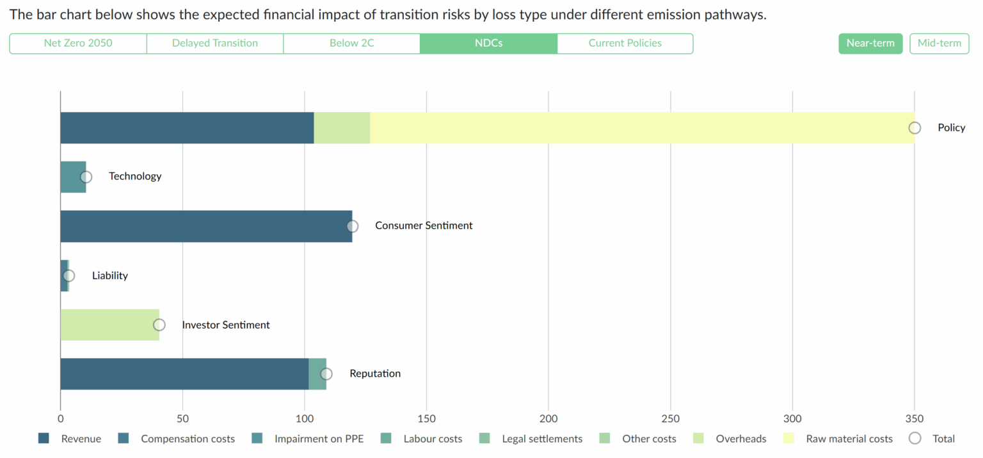Click the Consumer Sentiment total circle marker
Screen dimensions: 983x458
point(352,226)
